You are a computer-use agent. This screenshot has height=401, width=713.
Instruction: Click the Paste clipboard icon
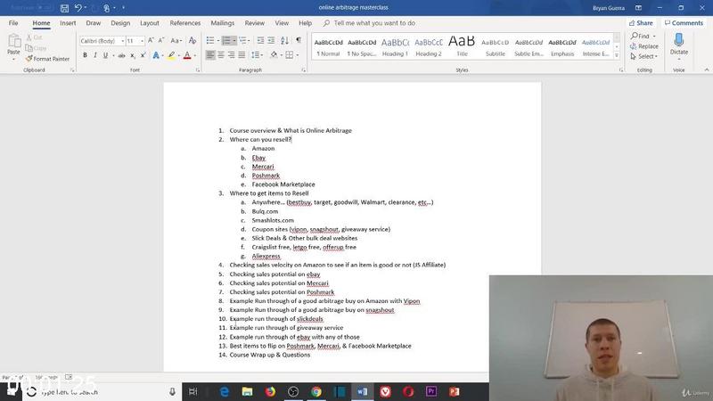point(14,41)
